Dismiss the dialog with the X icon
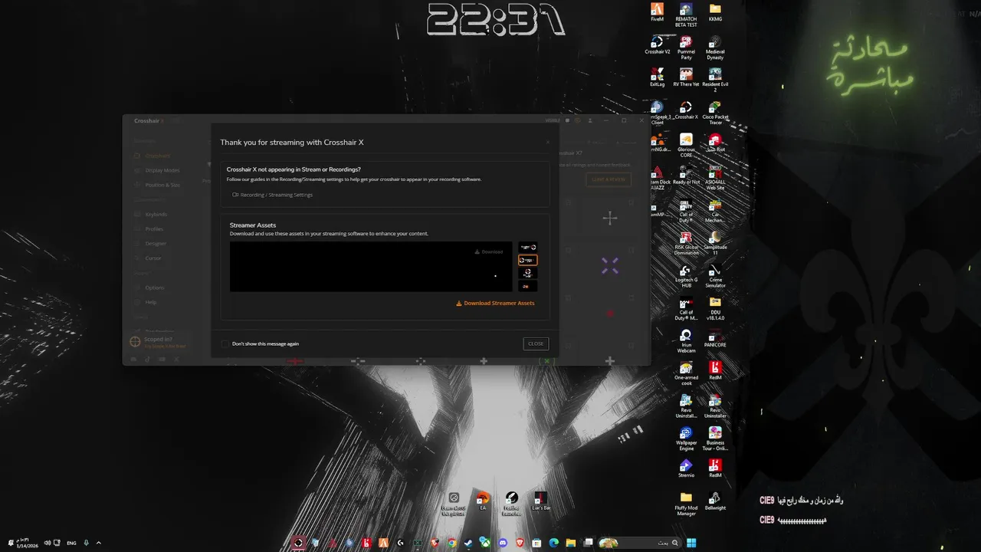 point(547,142)
